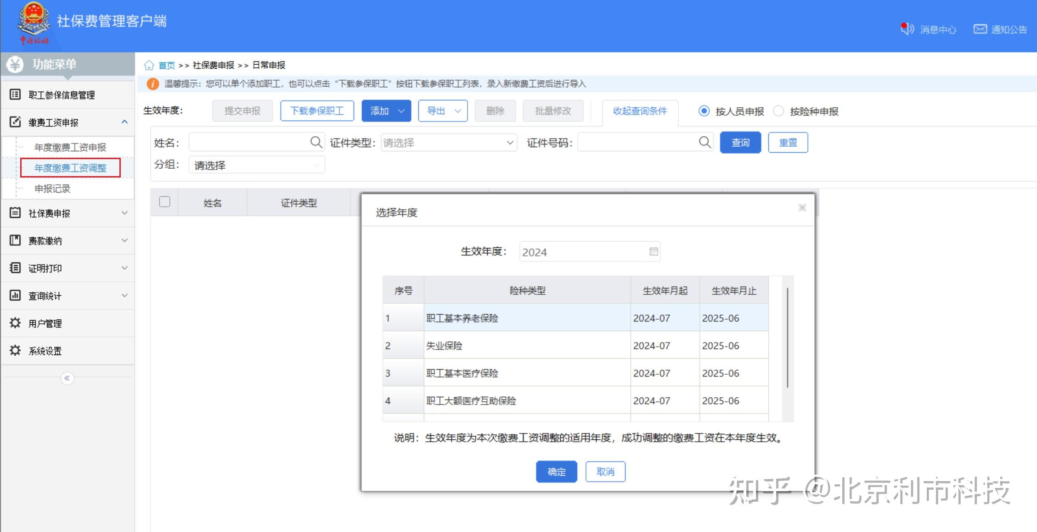
Task: Click the 收起查询条件 tab
Action: point(640,111)
